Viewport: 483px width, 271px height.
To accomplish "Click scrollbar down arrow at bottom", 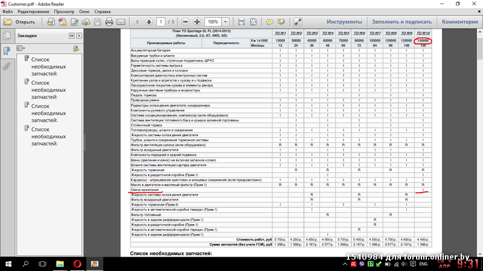I will (x=480, y=254).
